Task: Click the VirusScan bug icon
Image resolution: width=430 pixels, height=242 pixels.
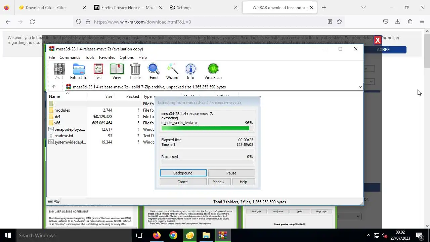Action: (213, 71)
